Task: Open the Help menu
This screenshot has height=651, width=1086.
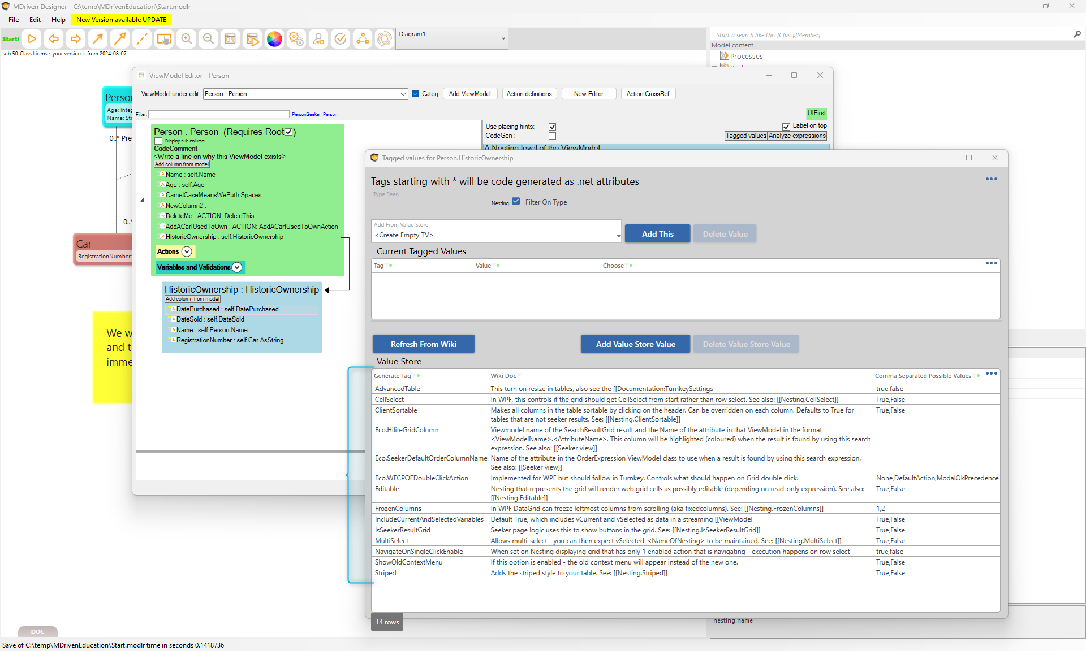Action: (x=58, y=20)
